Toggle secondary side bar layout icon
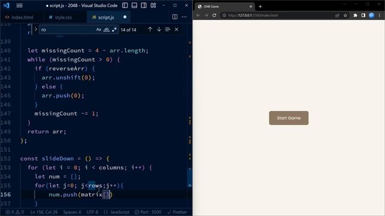This screenshot has height=216, width=385. (x=144, y=5)
